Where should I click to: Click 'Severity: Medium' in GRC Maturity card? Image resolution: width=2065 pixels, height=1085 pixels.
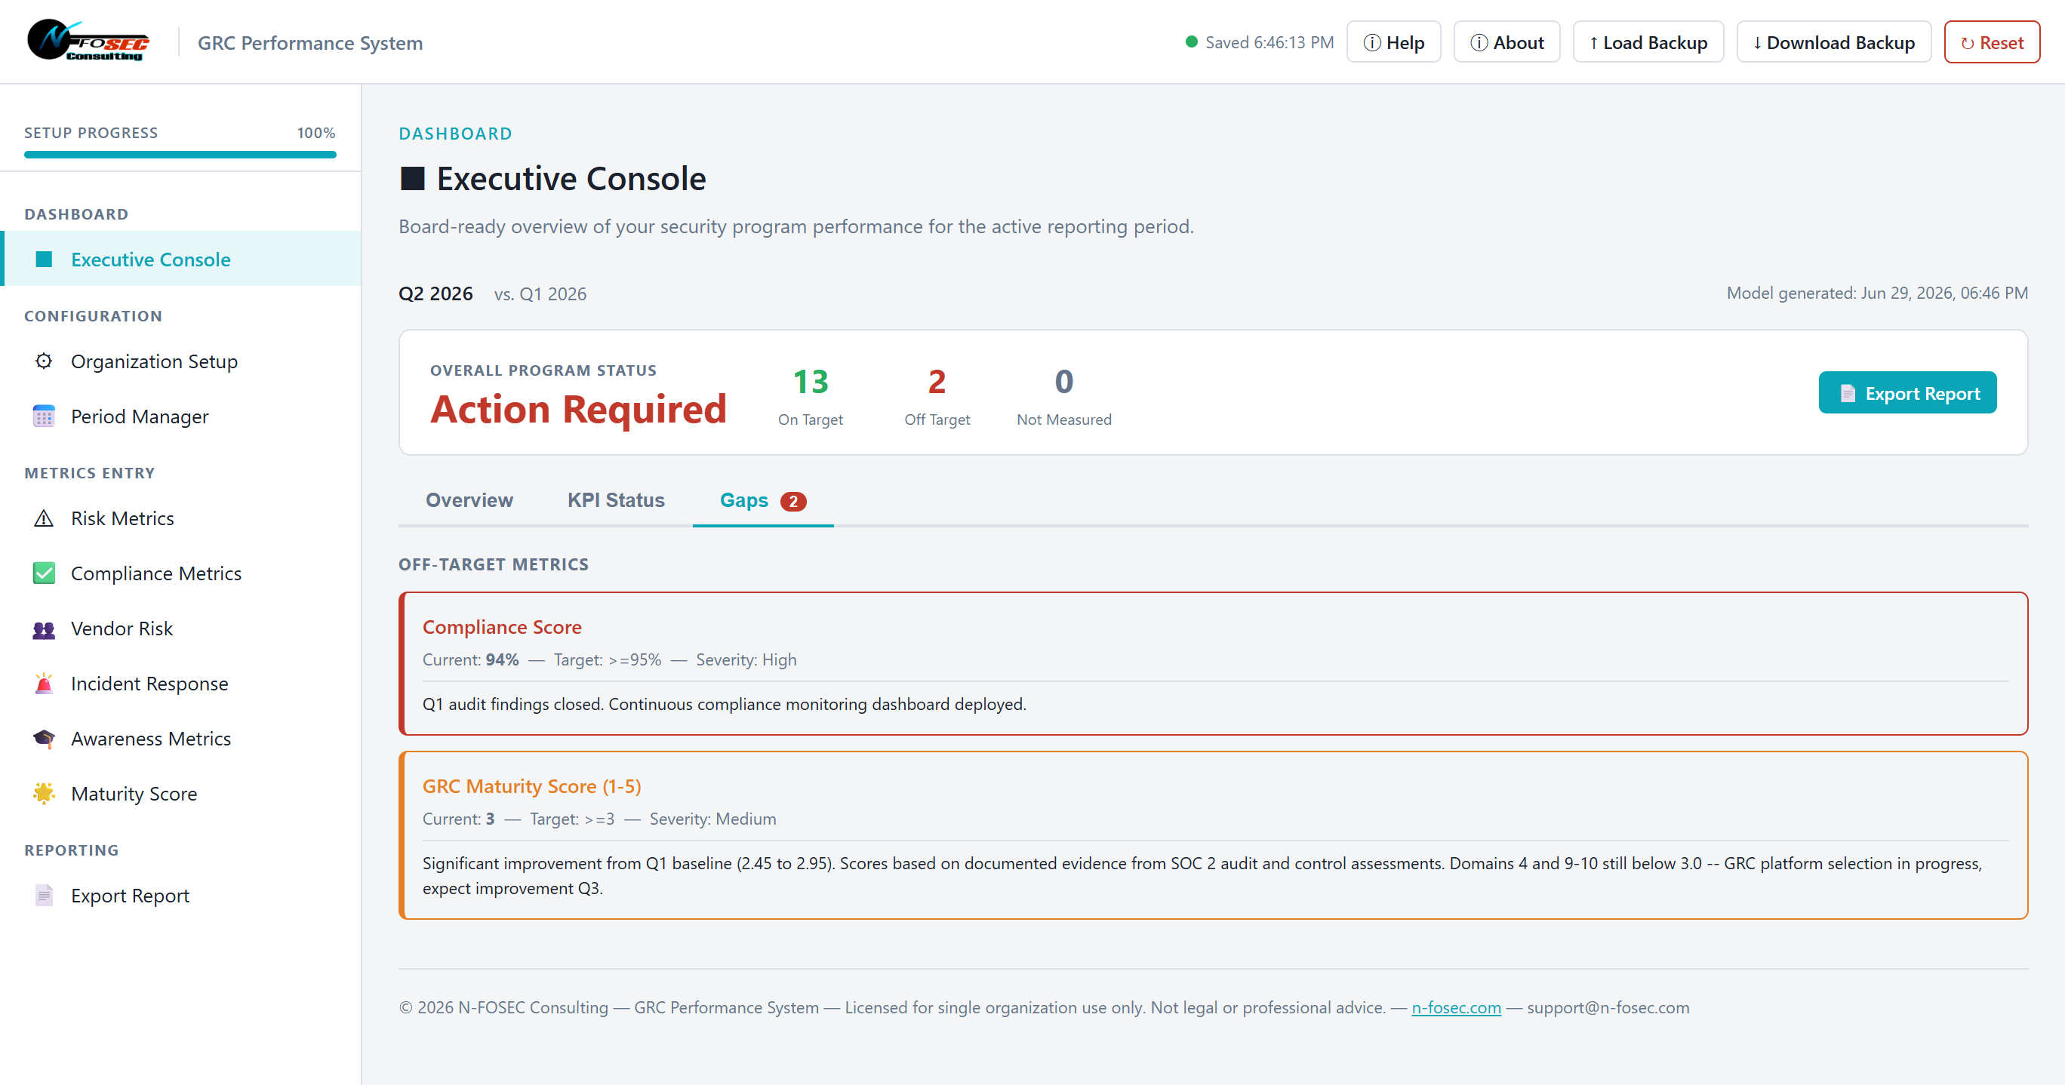pos(712,819)
